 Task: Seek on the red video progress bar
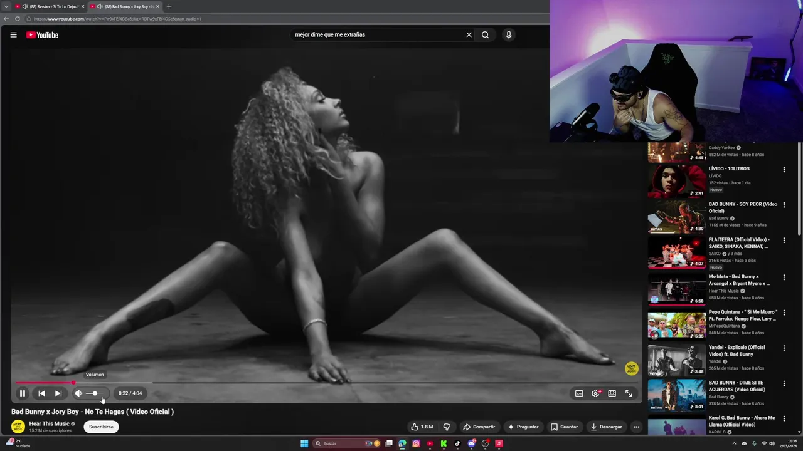pos(326,382)
